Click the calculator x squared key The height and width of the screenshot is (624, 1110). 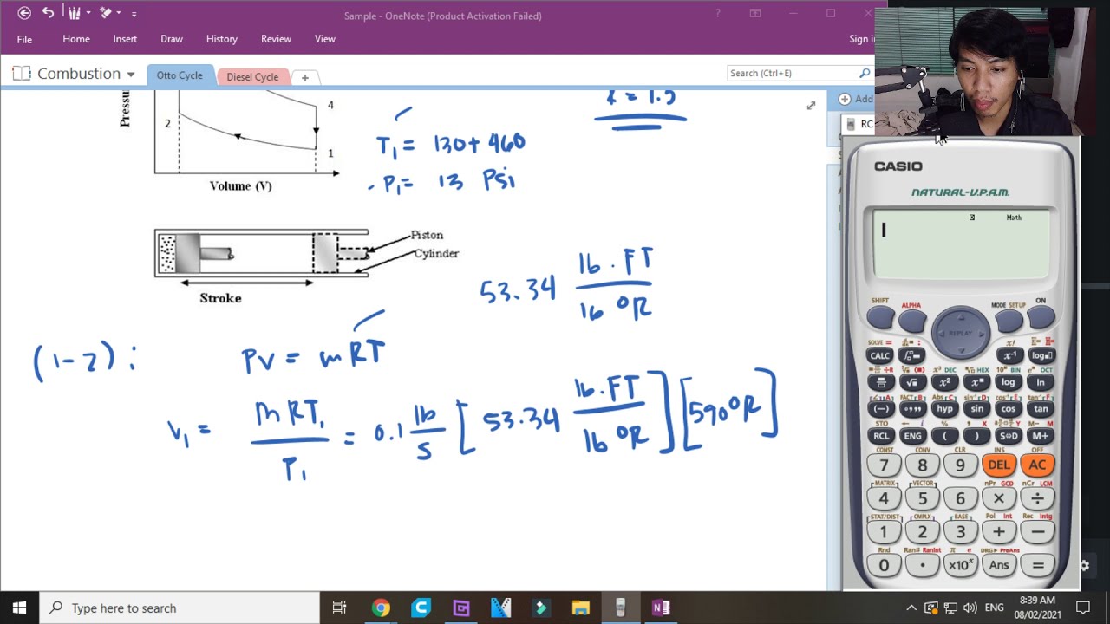point(944,382)
